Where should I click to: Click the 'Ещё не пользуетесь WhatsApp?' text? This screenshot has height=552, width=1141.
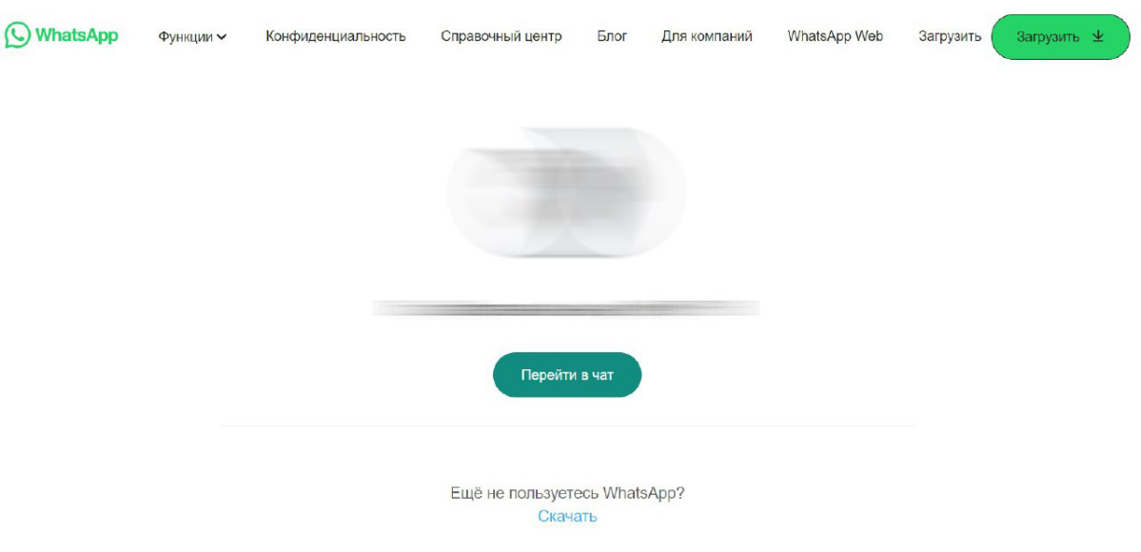(567, 493)
